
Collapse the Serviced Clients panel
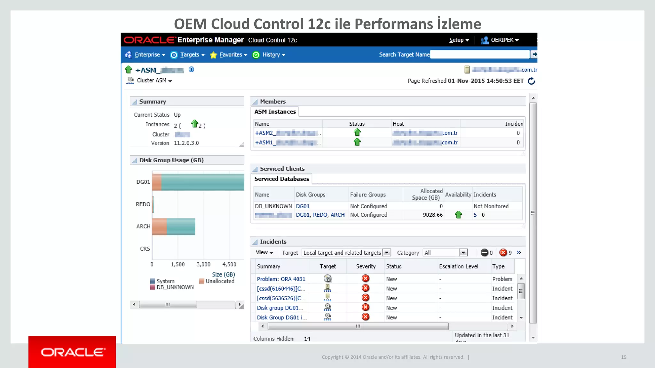[x=255, y=169]
